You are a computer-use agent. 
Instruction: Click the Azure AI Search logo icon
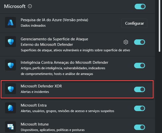[x=10, y=22]
